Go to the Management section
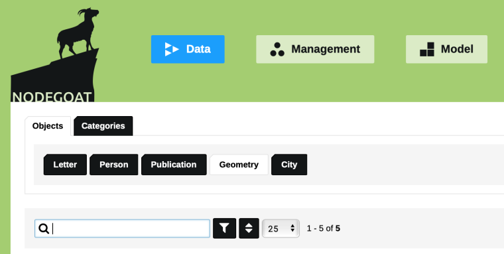Viewport: 504px width, 254px height. 315,49
